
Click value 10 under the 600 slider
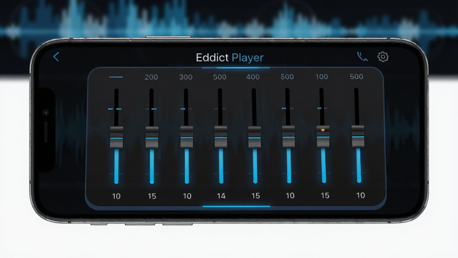click(290, 195)
